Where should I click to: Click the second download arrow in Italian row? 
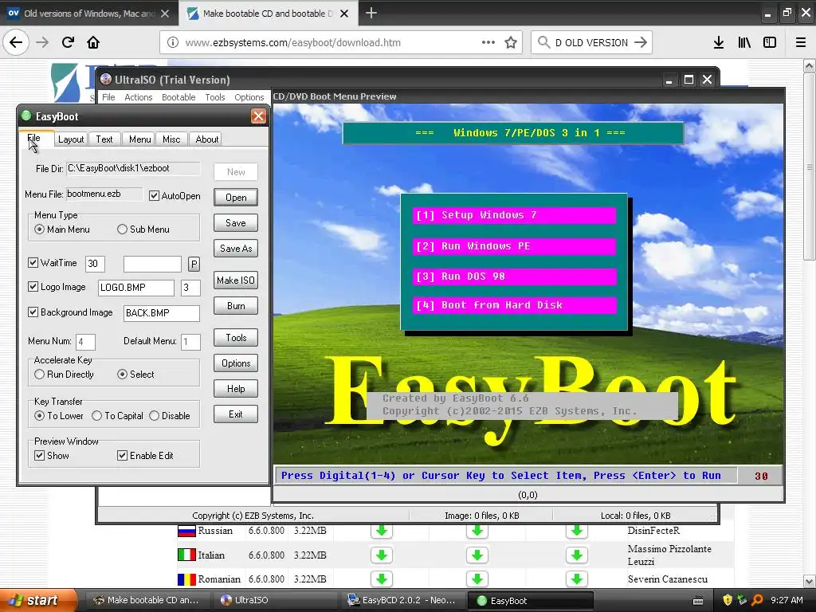tap(477, 555)
